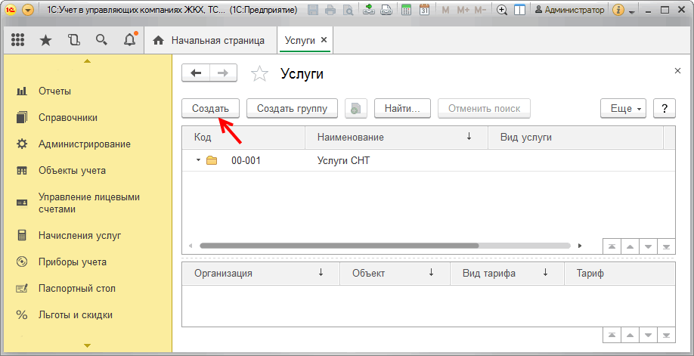Open the Справочники section
694x356 pixels.
pyautogui.click(x=68, y=118)
